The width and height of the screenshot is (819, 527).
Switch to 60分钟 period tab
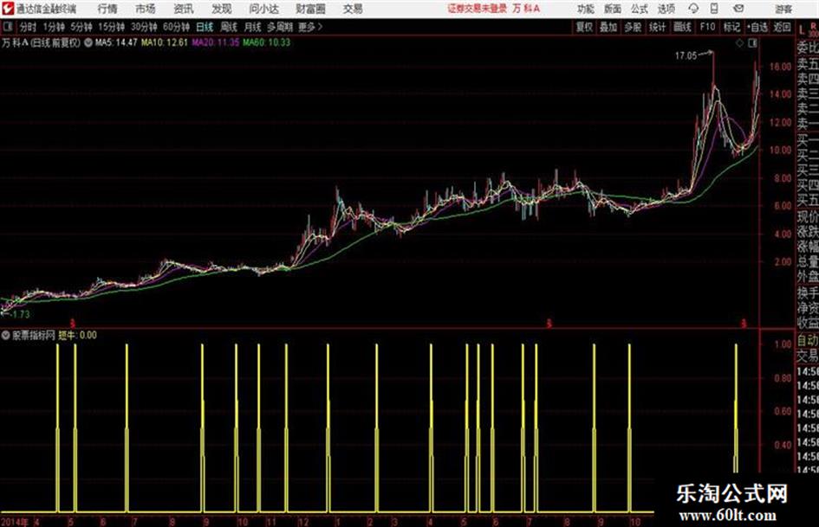coord(176,27)
